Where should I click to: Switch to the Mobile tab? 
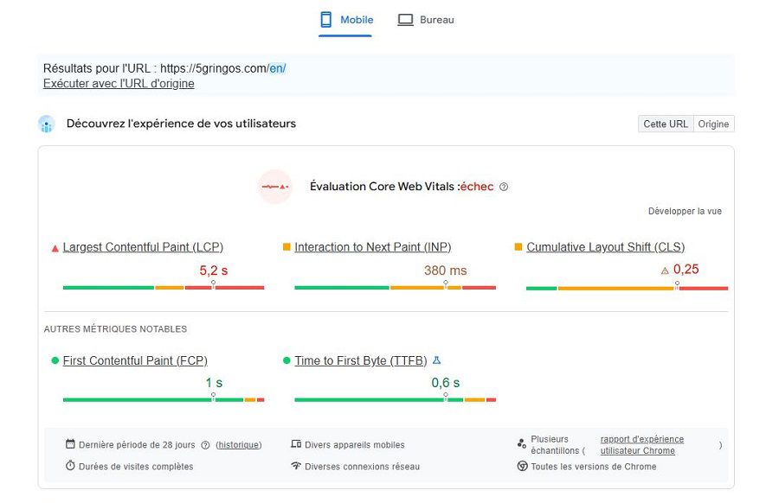[x=345, y=21]
